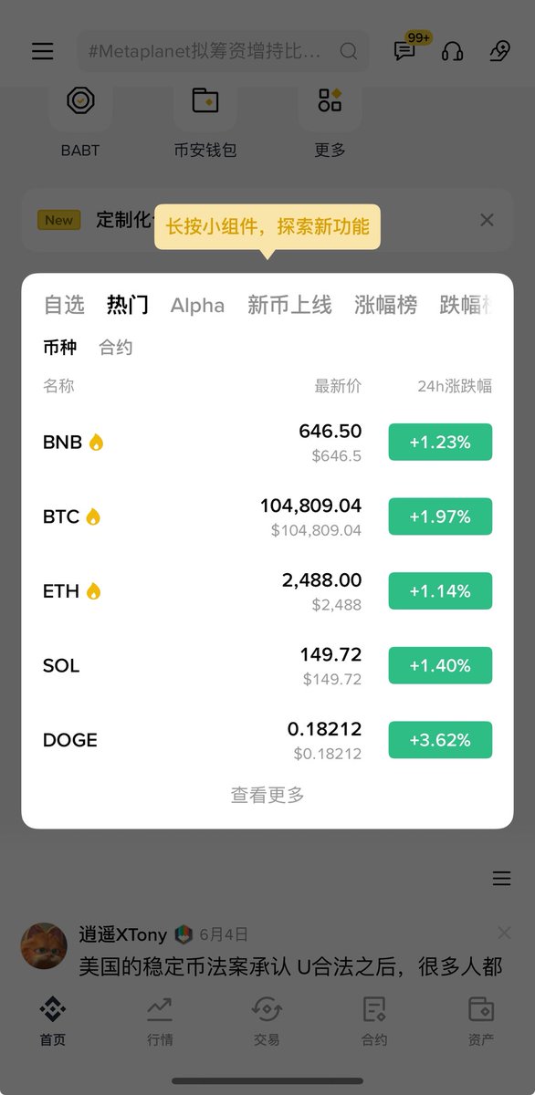The image size is (535, 1095).
Task: Open the BABT shortcut icon
Action: click(x=80, y=100)
